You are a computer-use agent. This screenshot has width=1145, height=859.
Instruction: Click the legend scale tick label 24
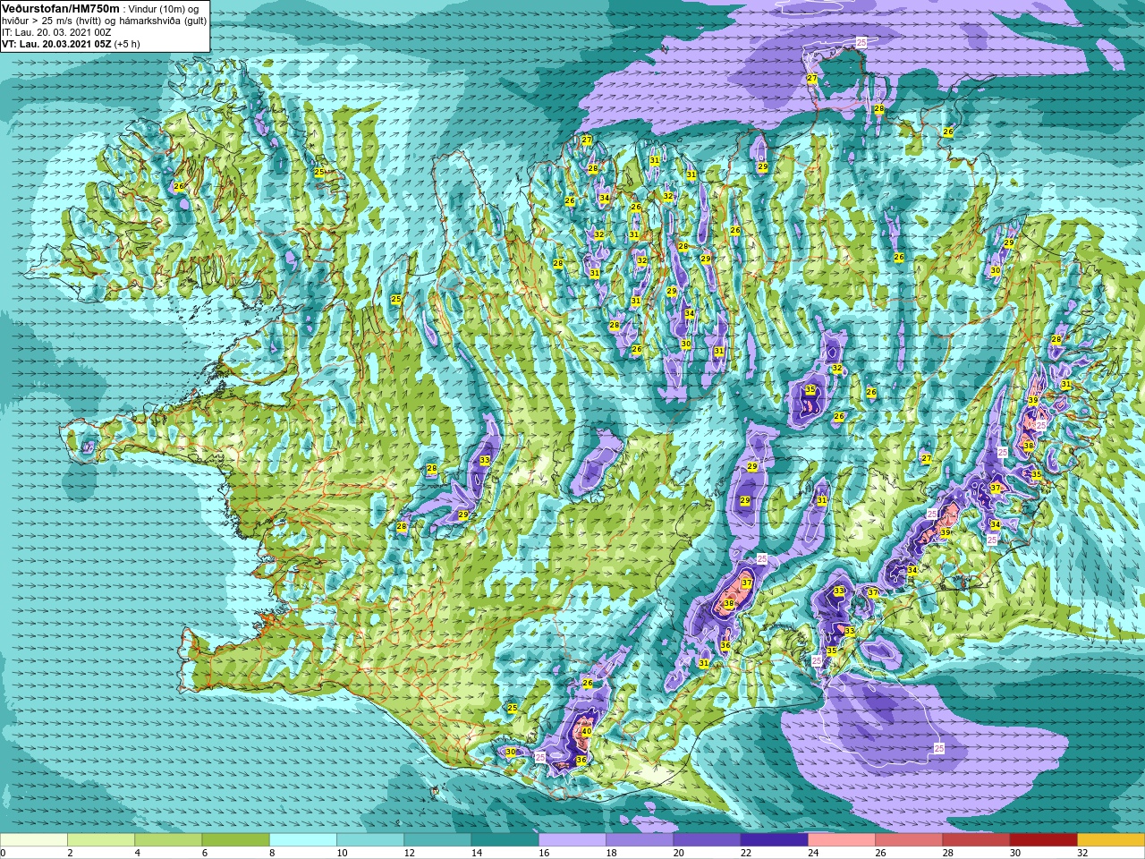click(812, 853)
